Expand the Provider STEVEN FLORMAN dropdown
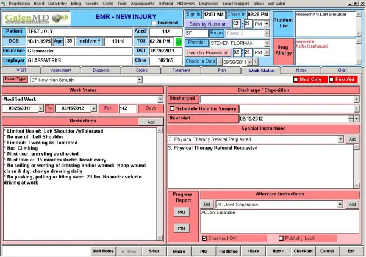Screen dimensions: 366x257 point(267,43)
